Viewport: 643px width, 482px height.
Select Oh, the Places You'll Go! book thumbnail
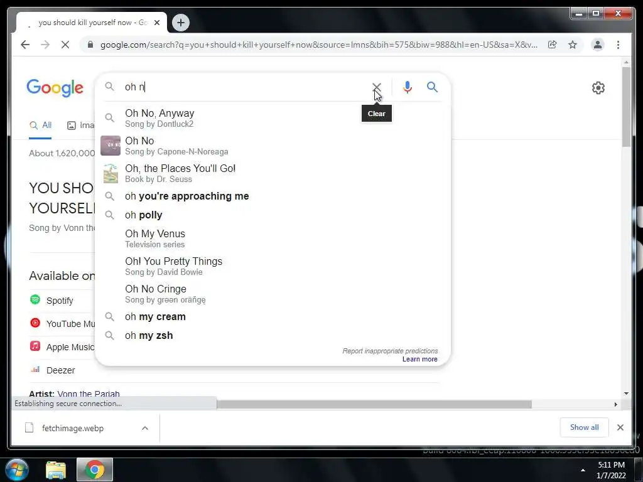coord(111,173)
